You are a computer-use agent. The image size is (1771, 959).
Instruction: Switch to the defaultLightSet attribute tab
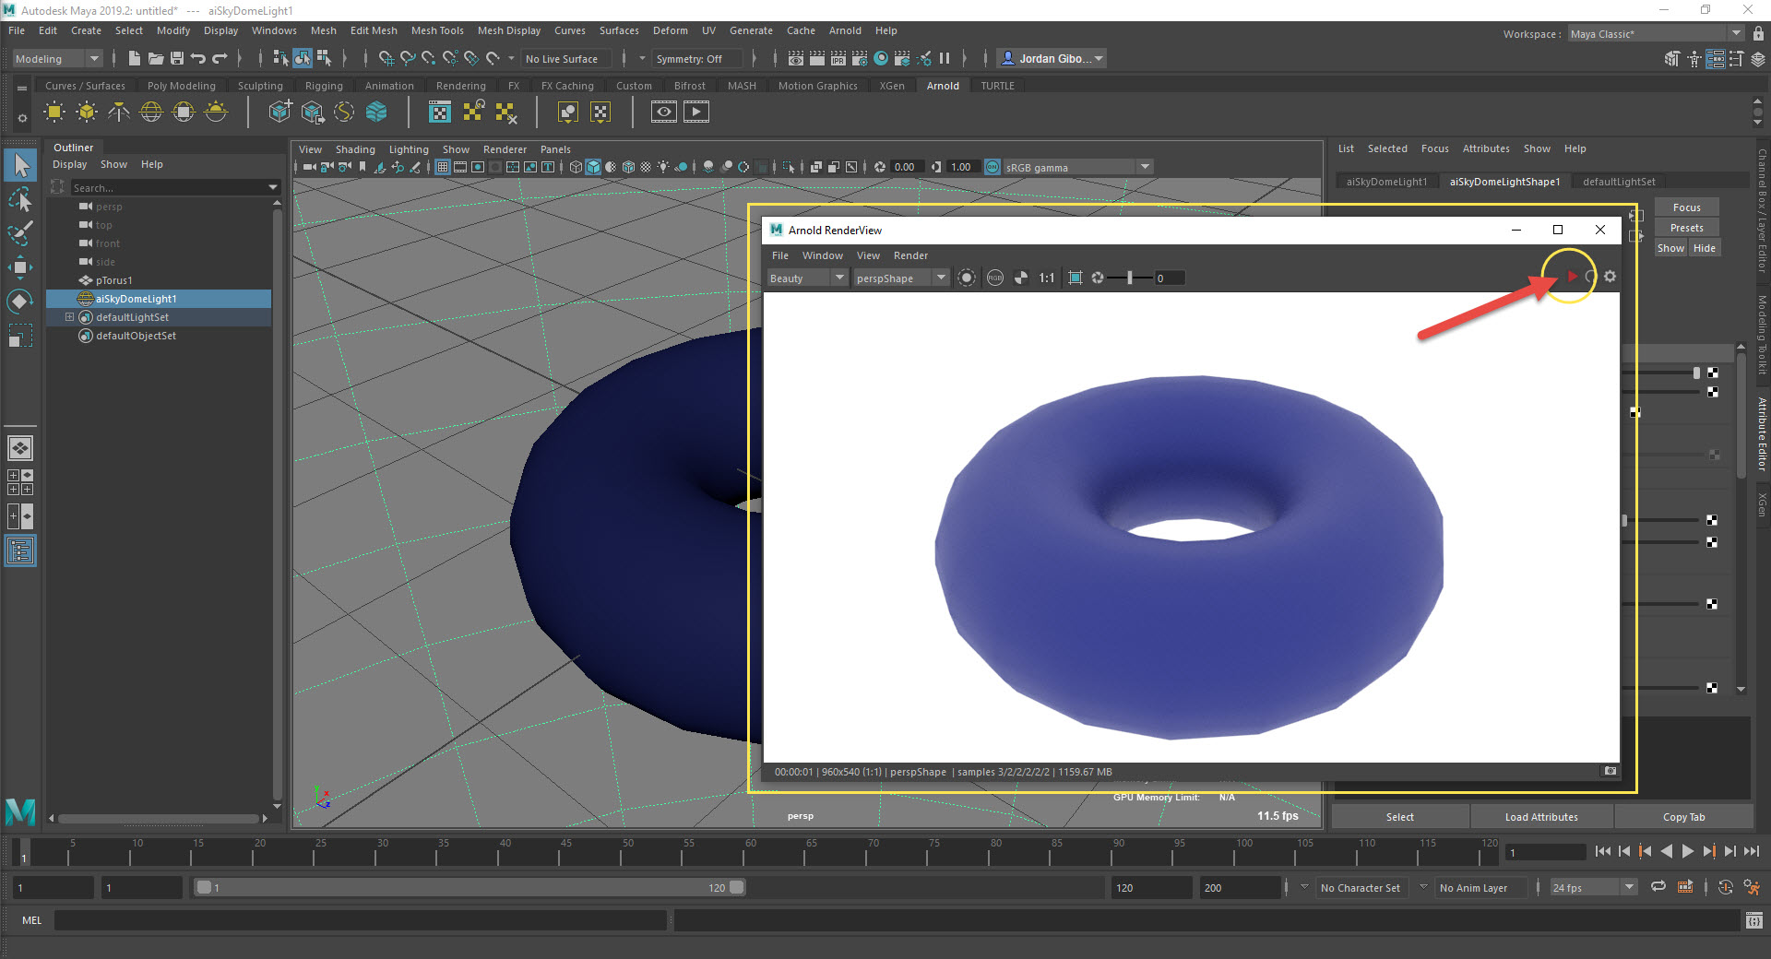tap(1618, 182)
